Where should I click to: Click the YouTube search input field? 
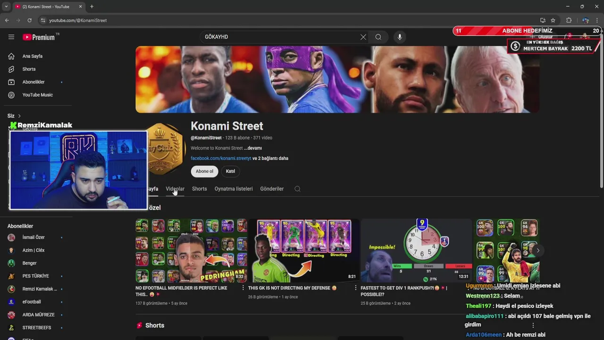point(281,37)
